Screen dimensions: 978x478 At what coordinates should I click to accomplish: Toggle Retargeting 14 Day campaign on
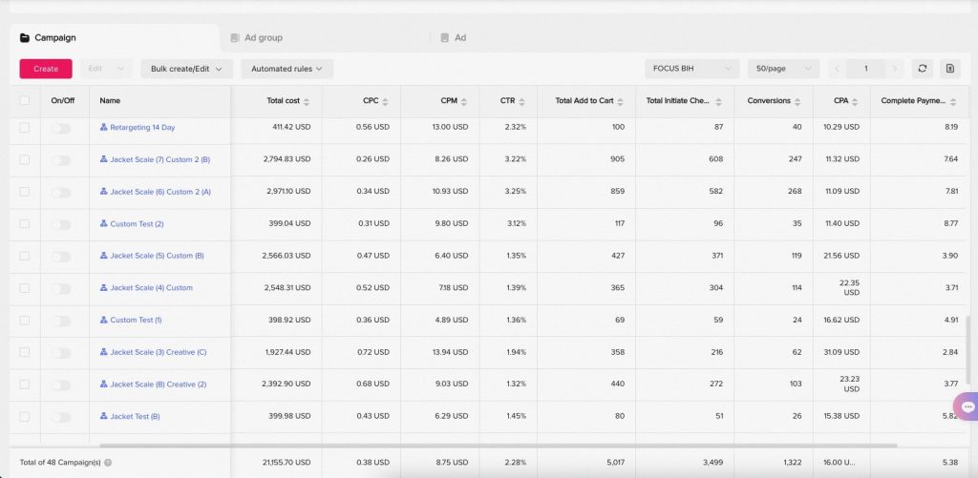(61, 128)
